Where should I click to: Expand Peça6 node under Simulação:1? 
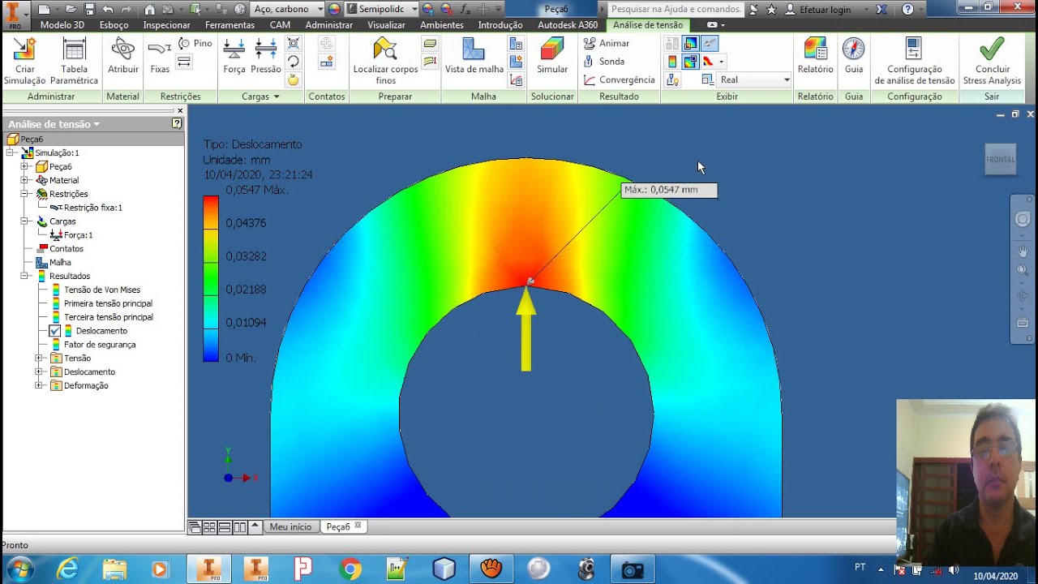coord(24,166)
